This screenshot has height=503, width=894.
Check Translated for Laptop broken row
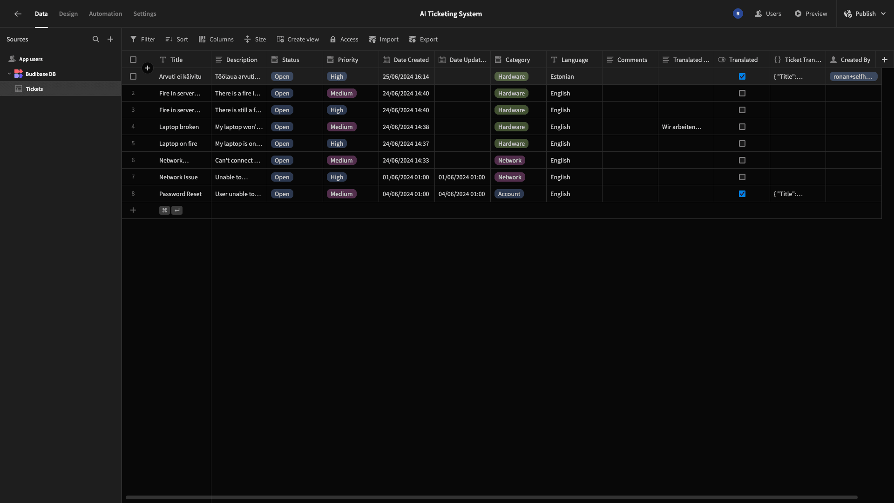pyautogui.click(x=742, y=127)
